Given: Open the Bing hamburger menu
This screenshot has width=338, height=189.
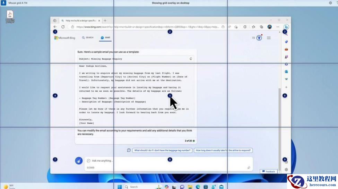Looking at the screenshot, I should pyautogui.click(x=269, y=38).
